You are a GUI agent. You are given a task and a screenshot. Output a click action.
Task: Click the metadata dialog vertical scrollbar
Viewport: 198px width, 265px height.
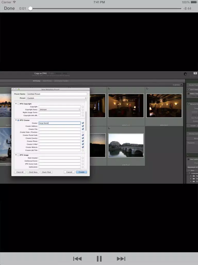[x=86, y=121]
